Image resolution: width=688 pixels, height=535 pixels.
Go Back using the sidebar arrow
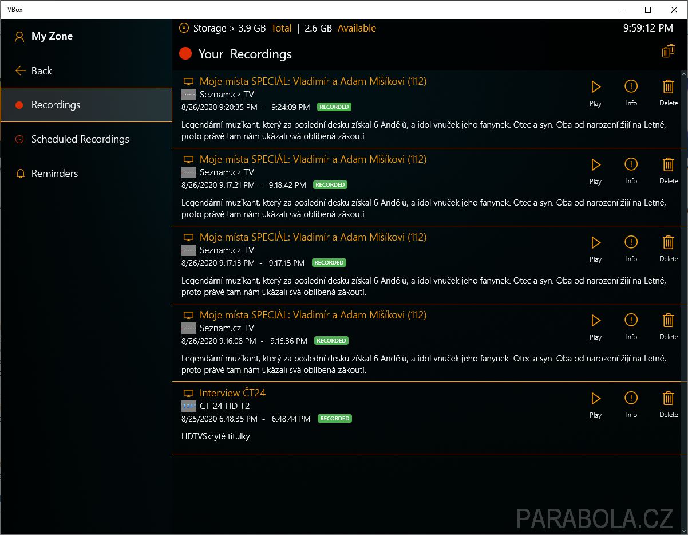[x=21, y=71]
